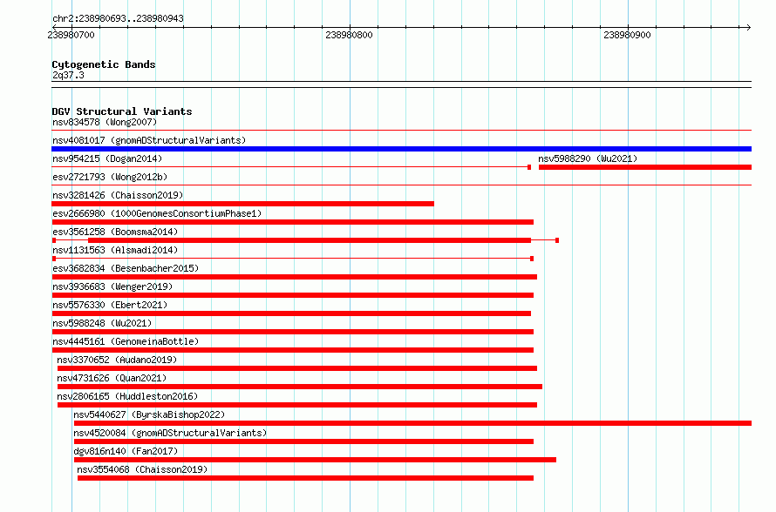This screenshot has width=776, height=512.
Task: Select the red bar for nsv3370652
Action: (x=297, y=368)
